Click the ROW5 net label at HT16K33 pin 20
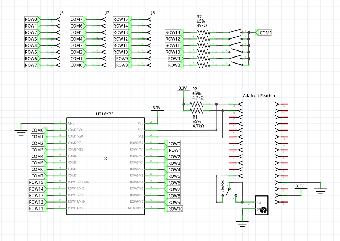The width and height of the screenshot is (340, 241). [x=172, y=176]
